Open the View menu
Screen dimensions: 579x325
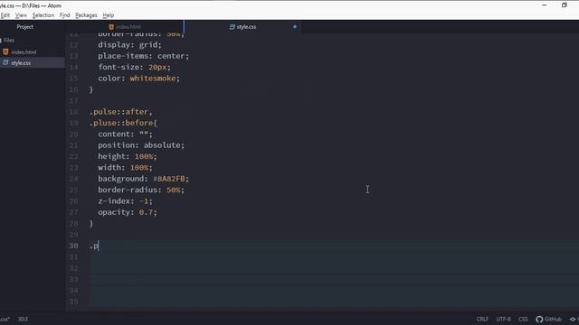[21, 15]
